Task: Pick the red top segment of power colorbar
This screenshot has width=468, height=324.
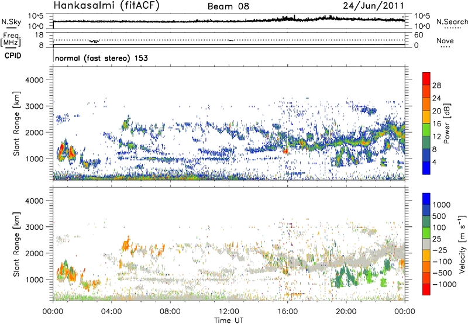Action: 426,78
